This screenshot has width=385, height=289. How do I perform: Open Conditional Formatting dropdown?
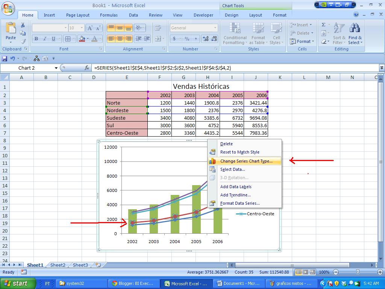pos(235,33)
